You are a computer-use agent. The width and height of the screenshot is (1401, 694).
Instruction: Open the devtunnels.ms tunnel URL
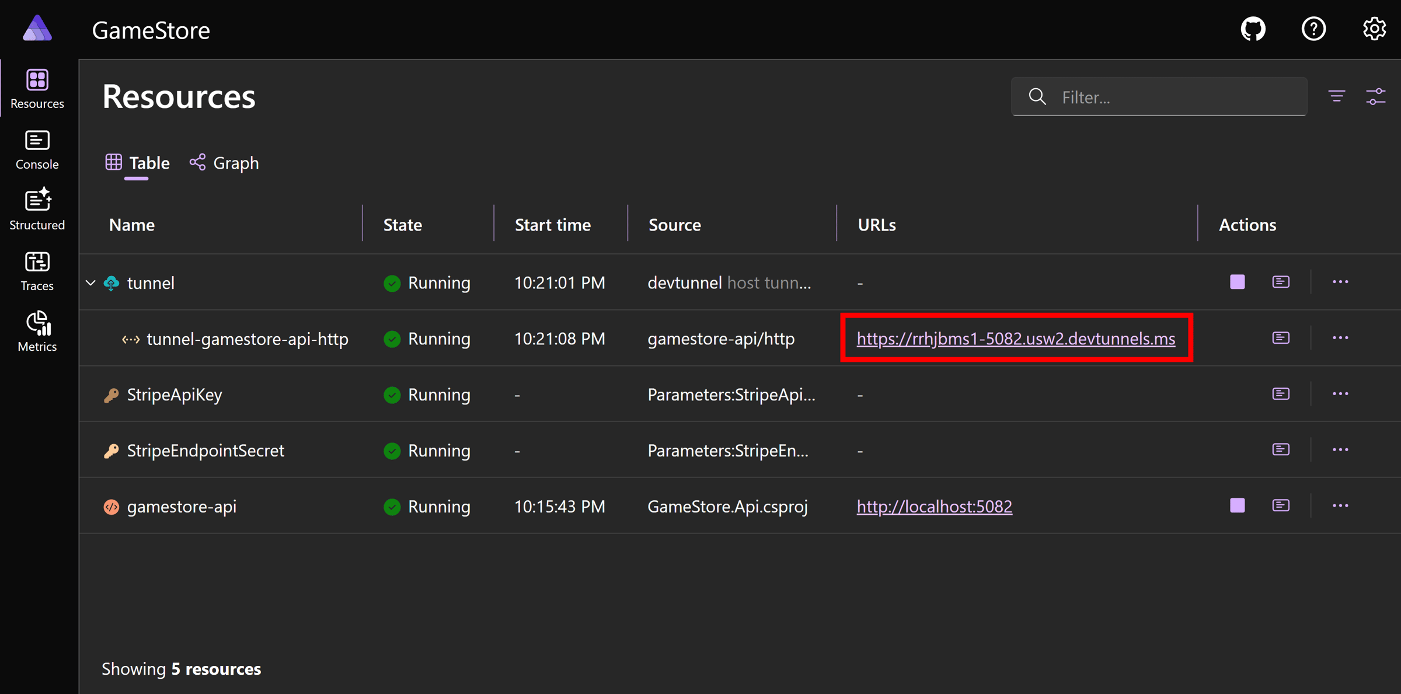1016,339
